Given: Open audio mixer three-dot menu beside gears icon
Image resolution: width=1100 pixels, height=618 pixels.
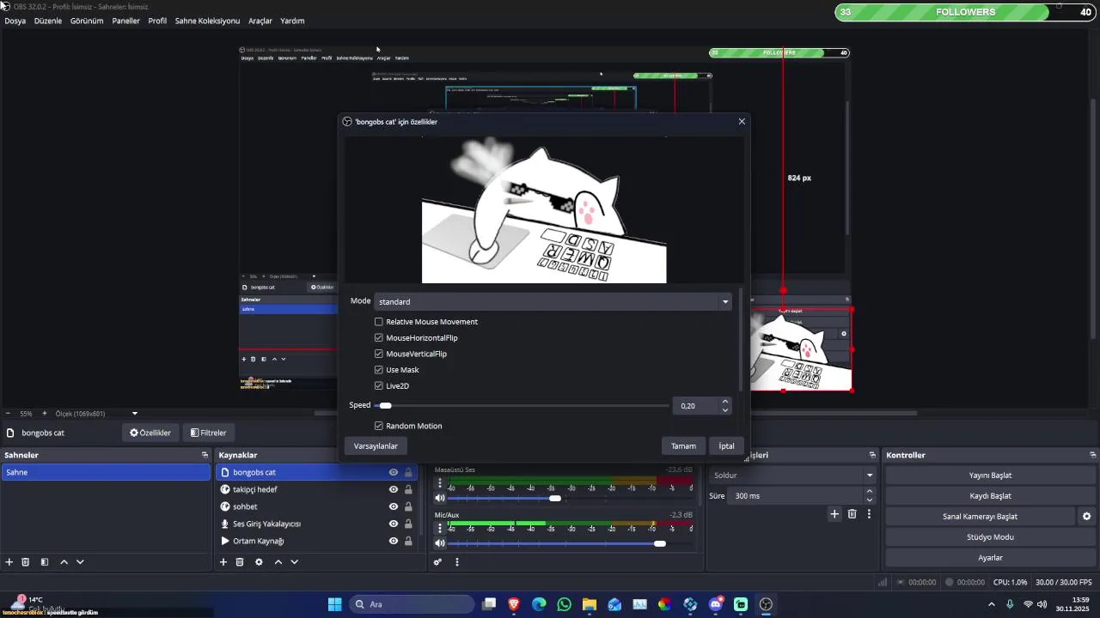Looking at the screenshot, I should (457, 562).
